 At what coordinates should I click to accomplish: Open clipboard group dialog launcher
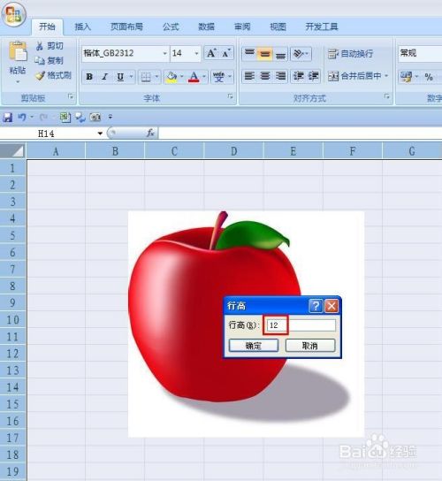71,97
